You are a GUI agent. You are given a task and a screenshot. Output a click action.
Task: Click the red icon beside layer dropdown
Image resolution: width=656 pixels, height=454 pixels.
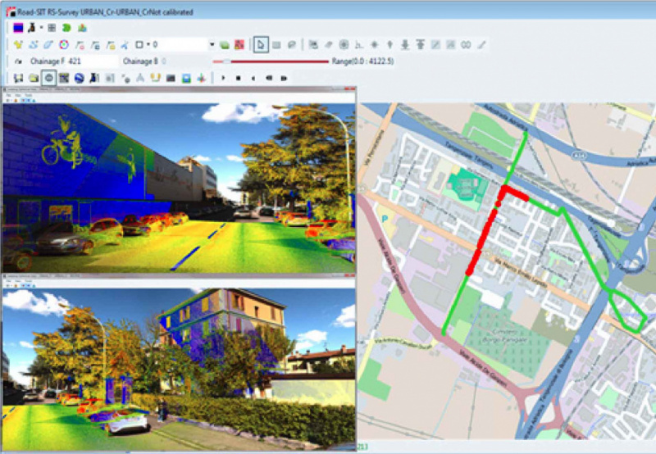click(x=239, y=44)
